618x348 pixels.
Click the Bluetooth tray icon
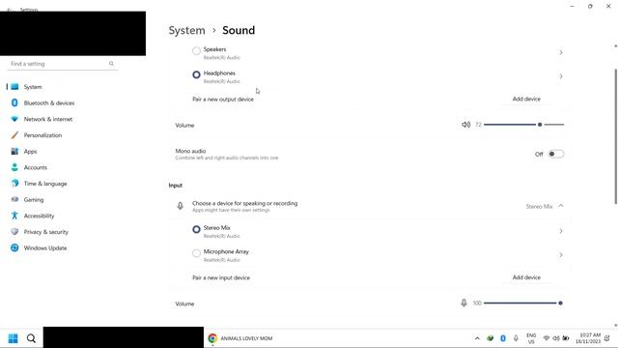[x=503, y=338]
